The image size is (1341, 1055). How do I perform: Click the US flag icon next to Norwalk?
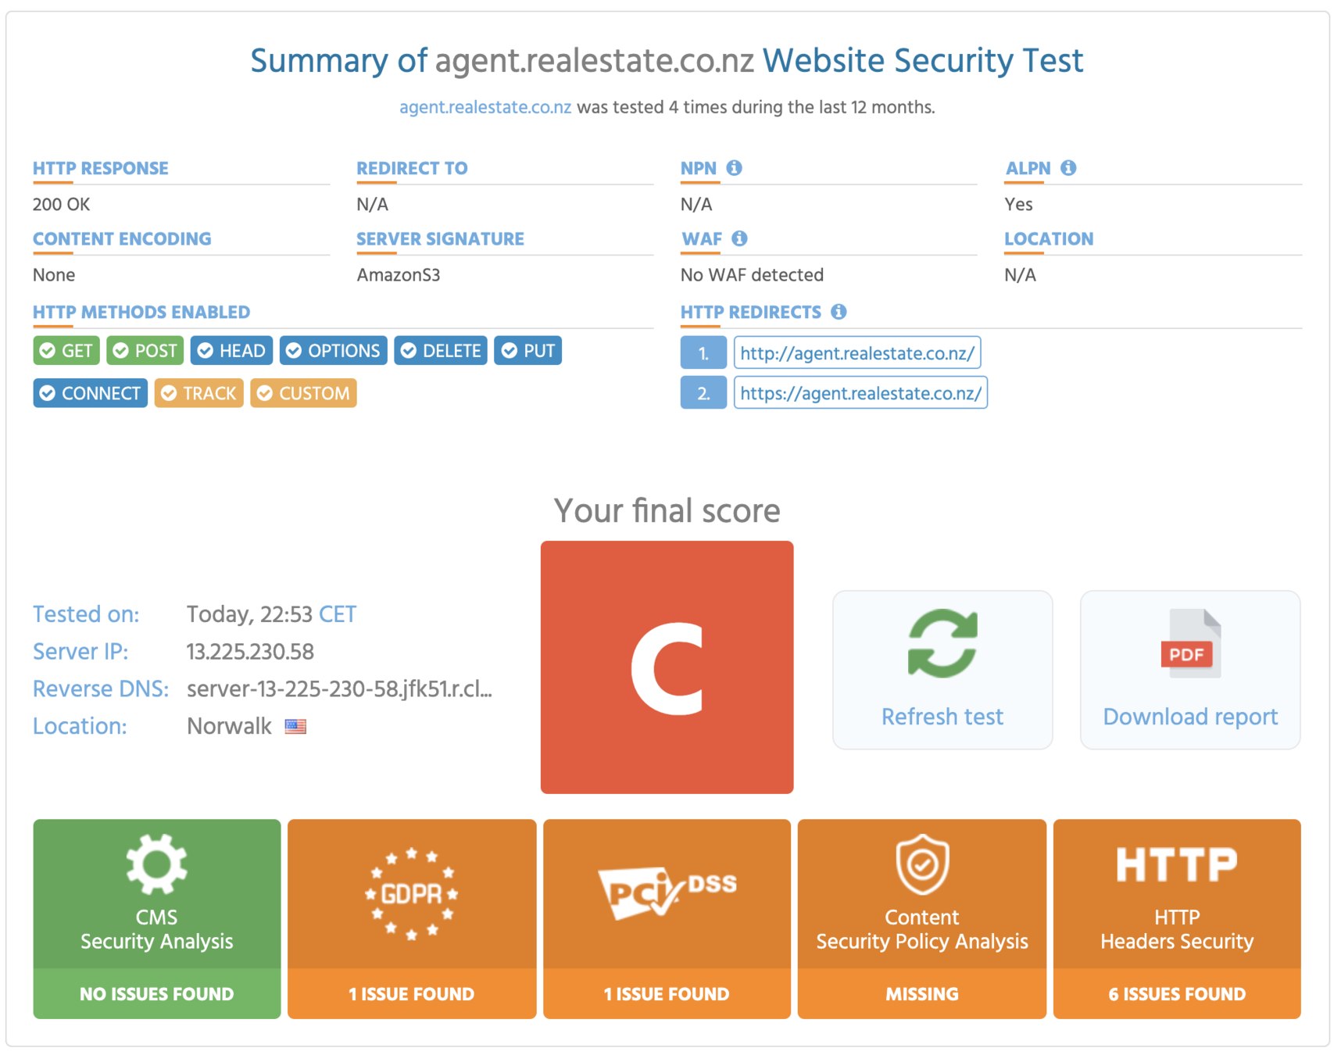(295, 727)
